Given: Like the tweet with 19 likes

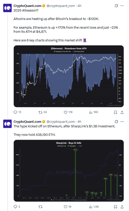Looking at the screenshot, I should coord(66,207).
